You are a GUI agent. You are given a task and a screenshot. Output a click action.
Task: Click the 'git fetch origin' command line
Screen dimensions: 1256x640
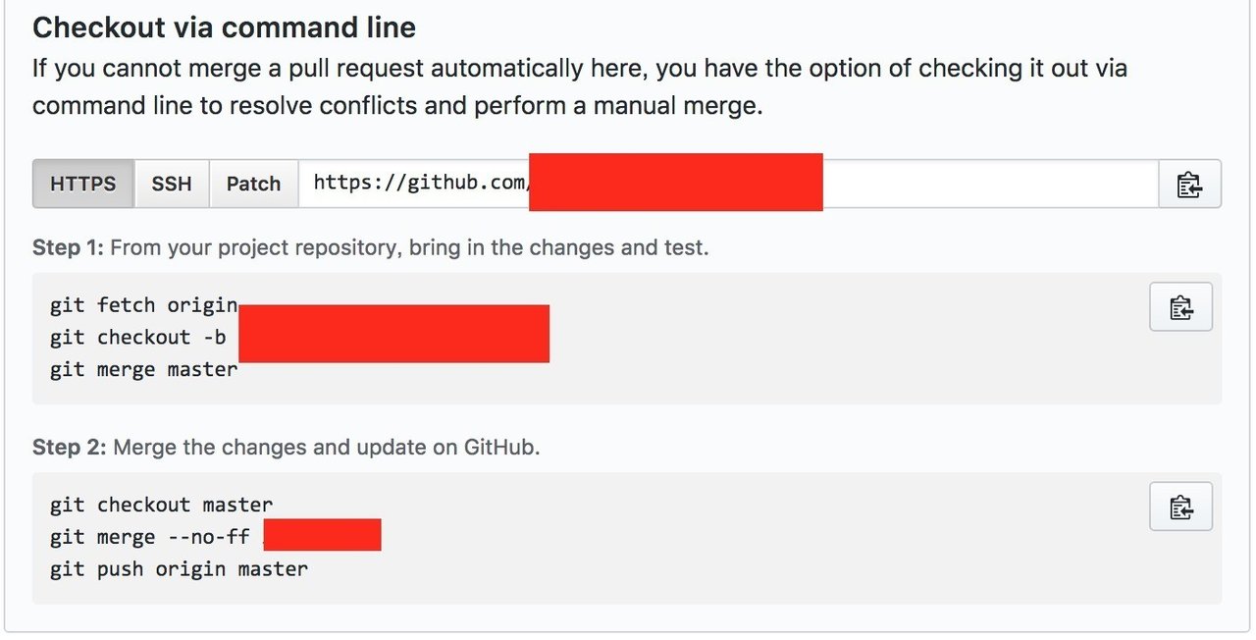pyautogui.click(x=143, y=304)
